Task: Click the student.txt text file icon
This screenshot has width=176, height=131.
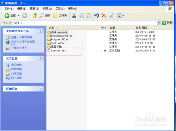Action: 49,51
